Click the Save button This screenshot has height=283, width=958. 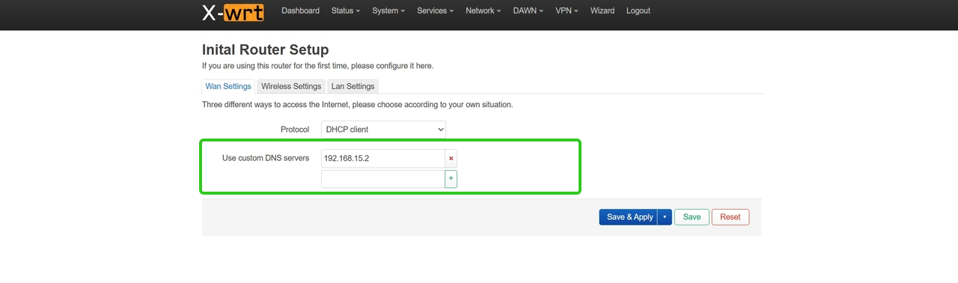click(692, 217)
